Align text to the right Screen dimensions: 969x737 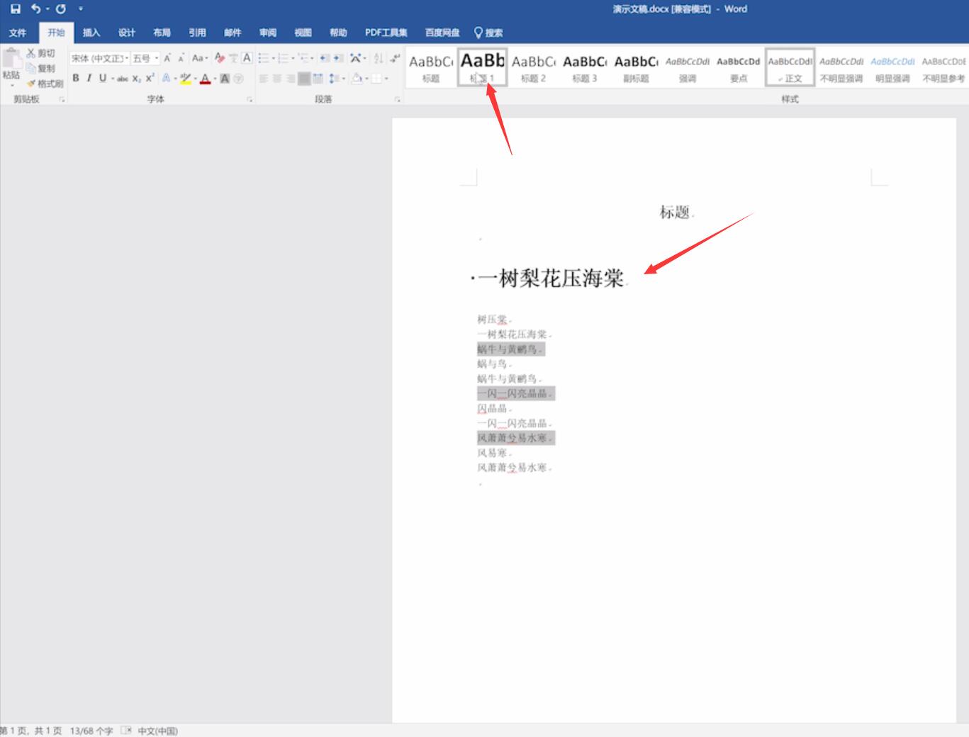[x=290, y=79]
